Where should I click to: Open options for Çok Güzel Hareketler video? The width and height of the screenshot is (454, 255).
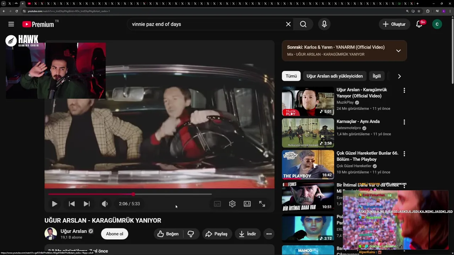[x=404, y=154]
